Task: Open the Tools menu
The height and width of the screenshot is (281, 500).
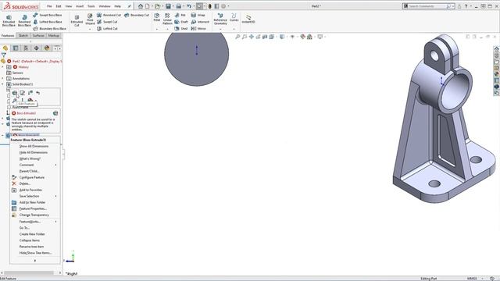Action: 91,6
